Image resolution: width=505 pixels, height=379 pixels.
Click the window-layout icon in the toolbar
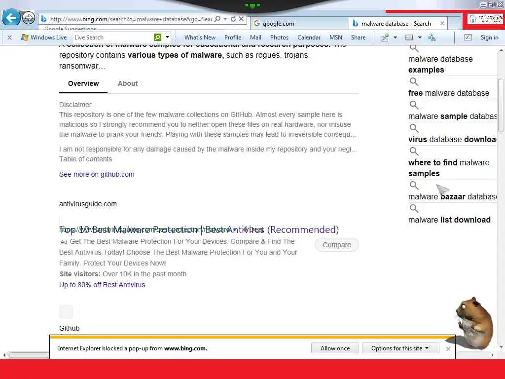(409, 38)
